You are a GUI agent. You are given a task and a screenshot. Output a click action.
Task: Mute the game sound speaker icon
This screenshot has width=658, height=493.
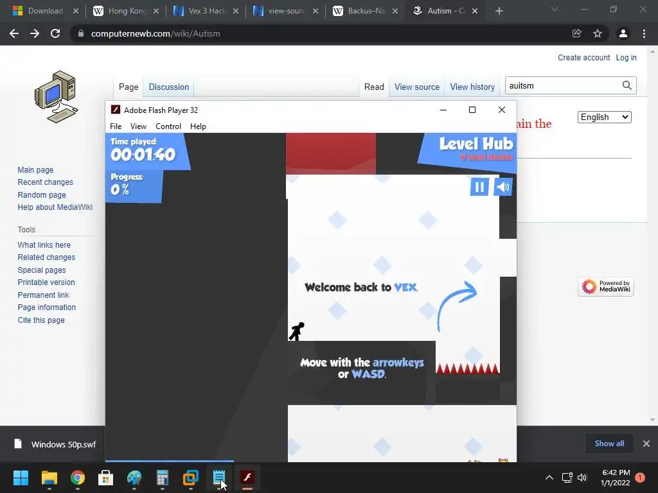(x=502, y=187)
